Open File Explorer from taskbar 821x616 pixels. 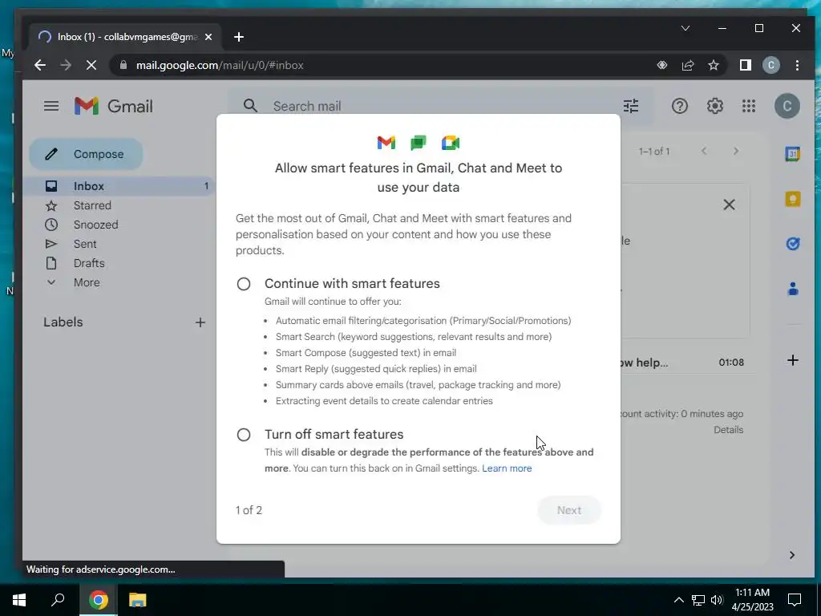(137, 600)
